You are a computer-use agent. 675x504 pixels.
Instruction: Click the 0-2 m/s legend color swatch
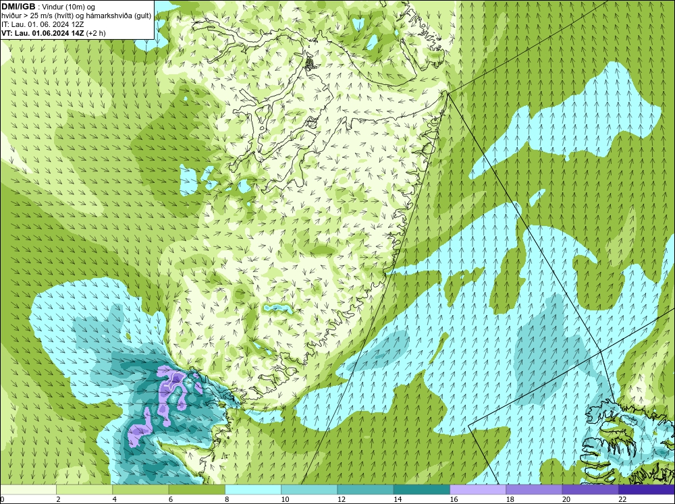(x=28, y=489)
